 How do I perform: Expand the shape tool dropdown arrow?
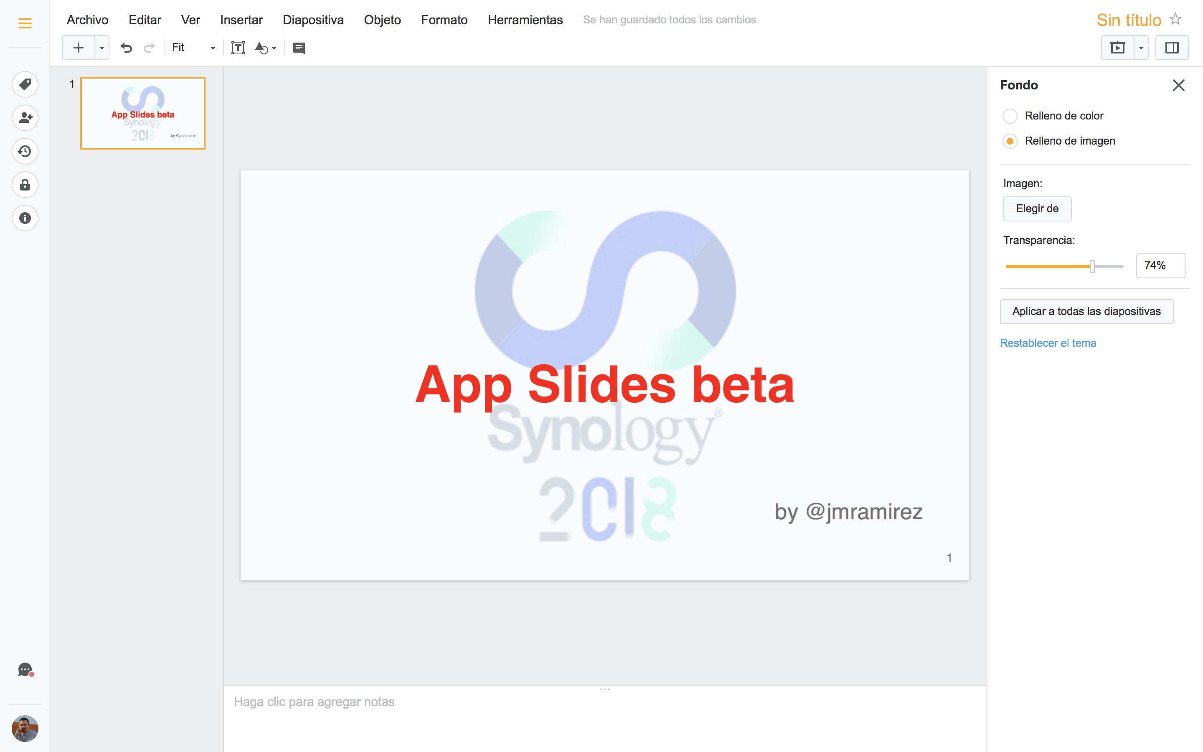pyautogui.click(x=274, y=48)
